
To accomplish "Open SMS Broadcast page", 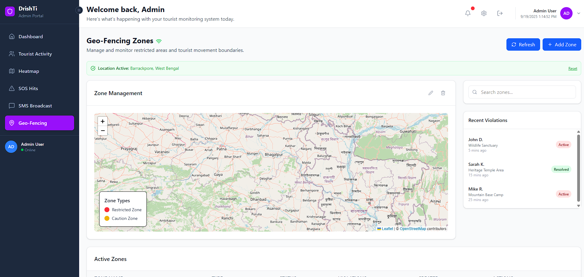I will click(40, 106).
